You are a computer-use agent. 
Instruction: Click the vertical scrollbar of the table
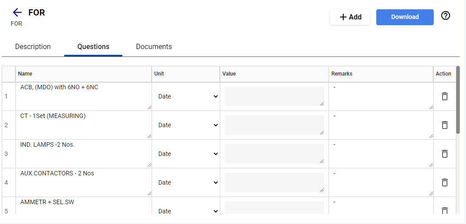(x=458, y=99)
